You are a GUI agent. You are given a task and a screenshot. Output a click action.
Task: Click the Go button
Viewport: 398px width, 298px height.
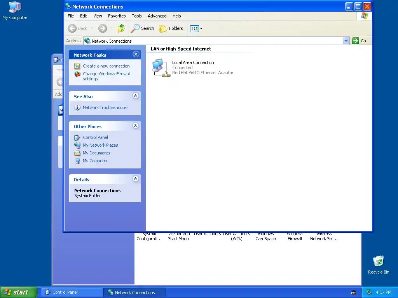click(359, 41)
